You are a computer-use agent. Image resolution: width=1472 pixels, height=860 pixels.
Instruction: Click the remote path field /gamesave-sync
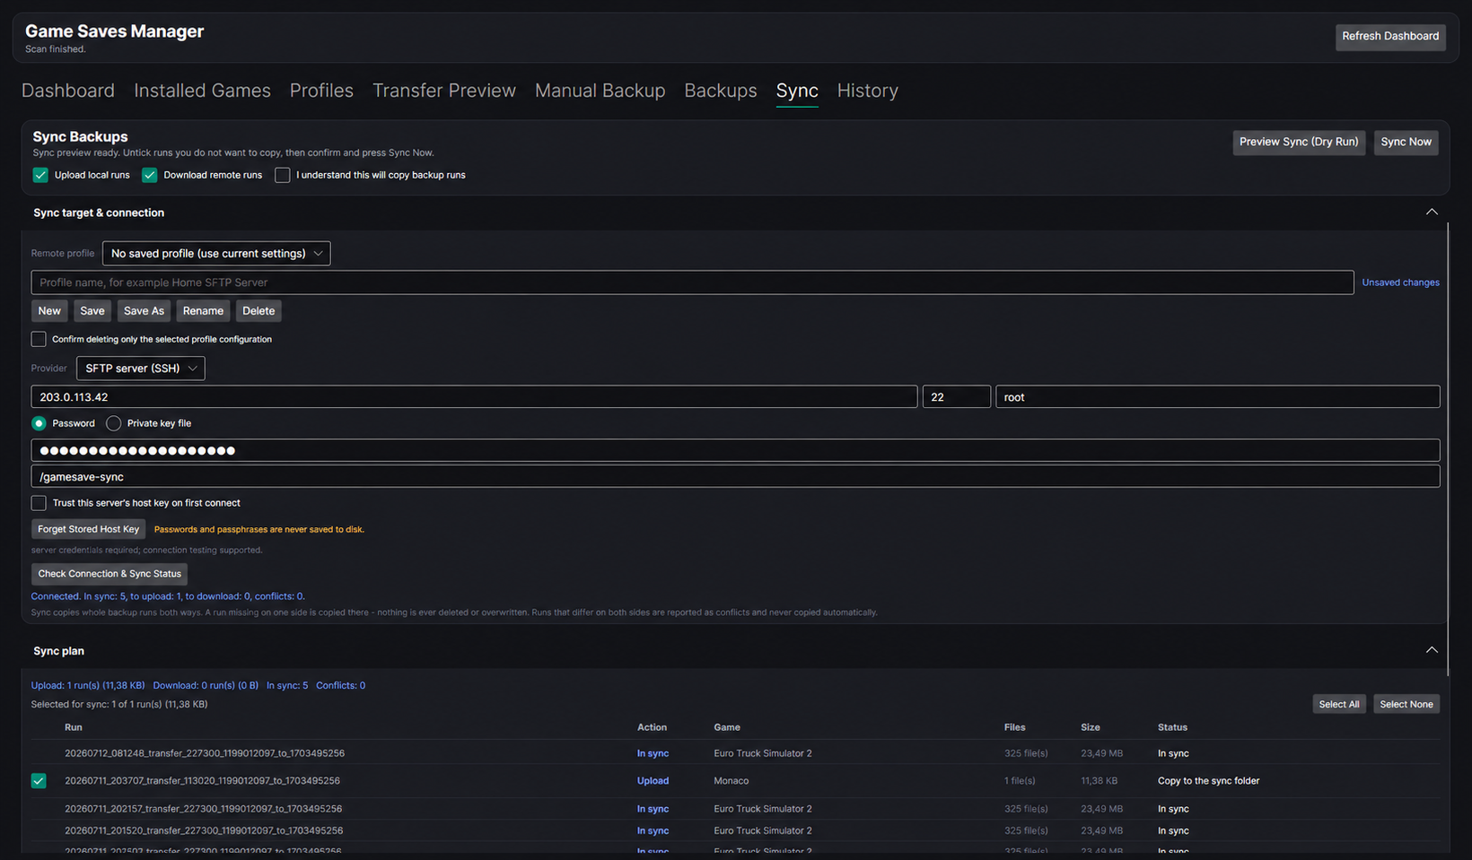click(x=735, y=476)
